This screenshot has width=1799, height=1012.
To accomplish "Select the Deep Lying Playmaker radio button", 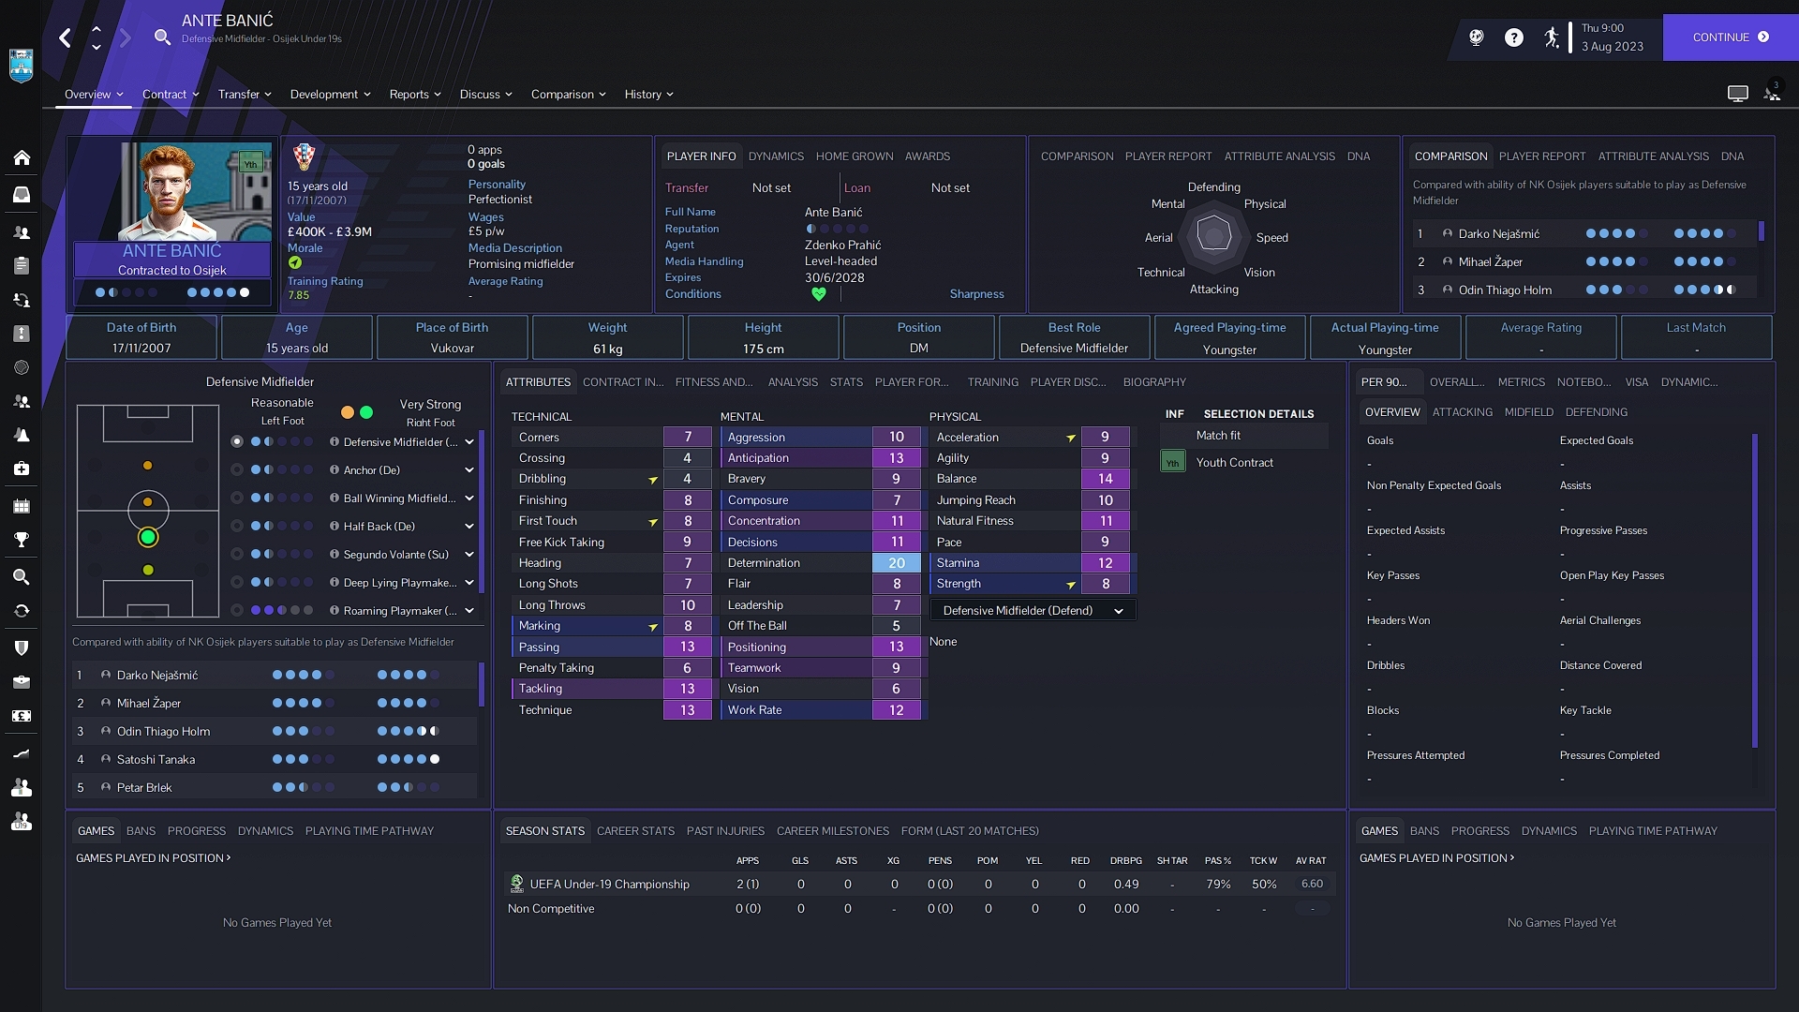I will [237, 583].
